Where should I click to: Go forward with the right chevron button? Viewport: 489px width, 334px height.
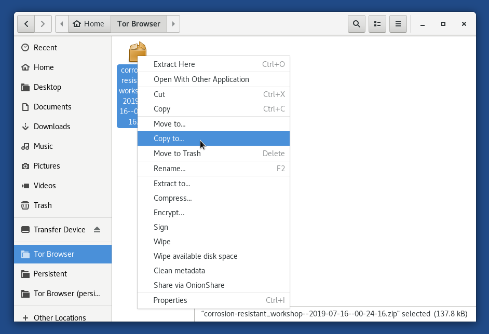click(x=43, y=24)
